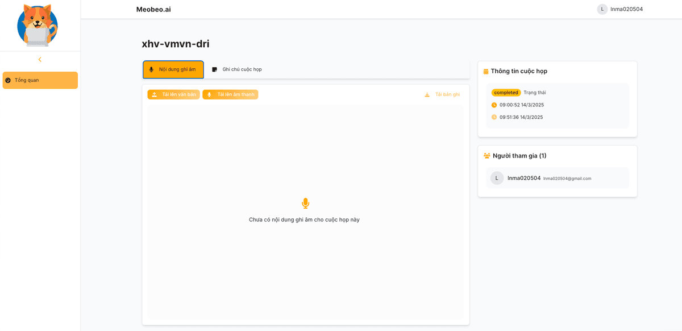Switch to the Nội dung ghi âm tab
682x331 pixels.
point(173,69)
